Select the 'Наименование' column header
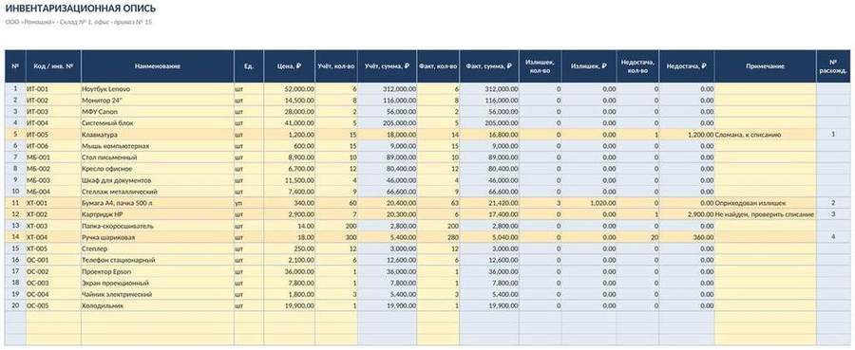The width and height of the screenshot is (855, 350). tap(158, 65)
